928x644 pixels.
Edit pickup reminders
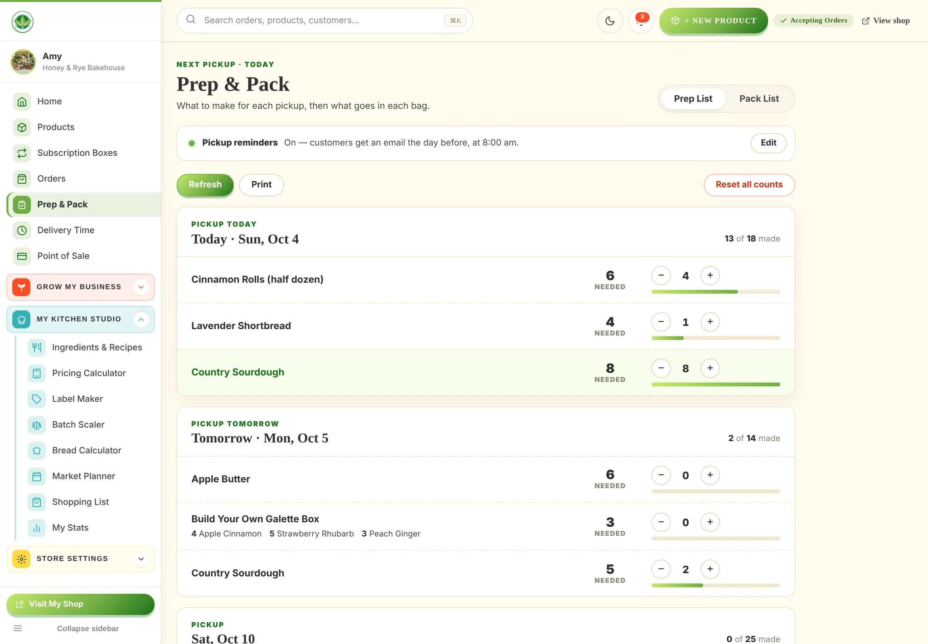click(768, 143)
